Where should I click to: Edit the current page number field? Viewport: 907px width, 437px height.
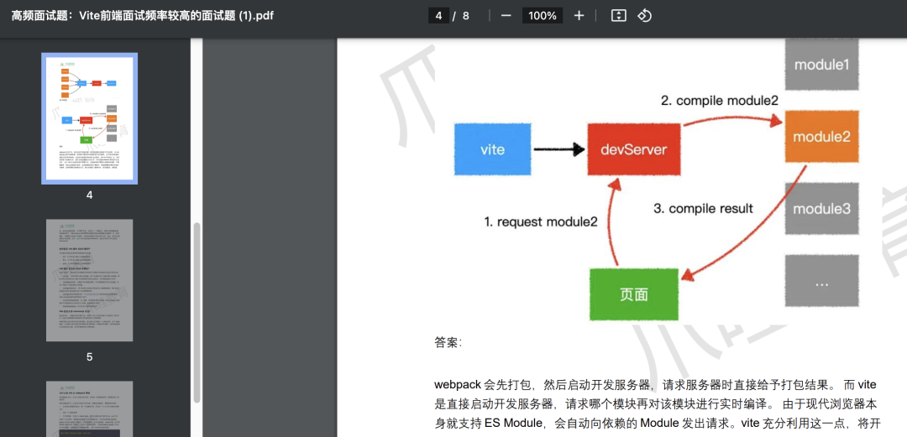tap(438, 16)
